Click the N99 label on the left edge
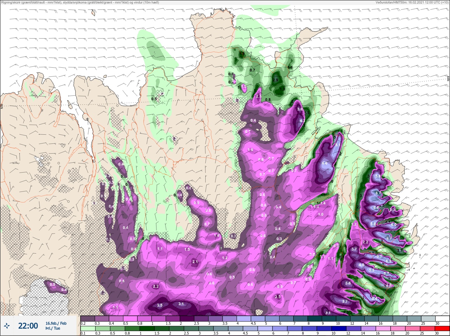 coord(2,107)
